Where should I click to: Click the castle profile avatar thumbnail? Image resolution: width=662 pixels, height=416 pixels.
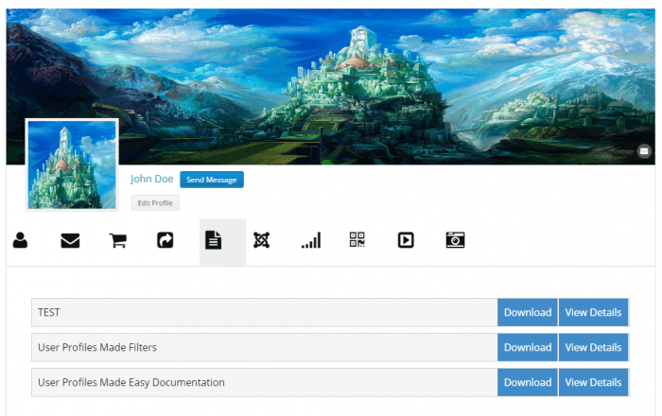pos(72,165)
